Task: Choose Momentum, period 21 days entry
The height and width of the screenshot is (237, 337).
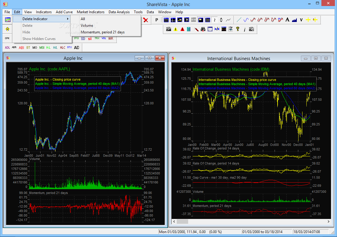Action: tap(106, 32)
